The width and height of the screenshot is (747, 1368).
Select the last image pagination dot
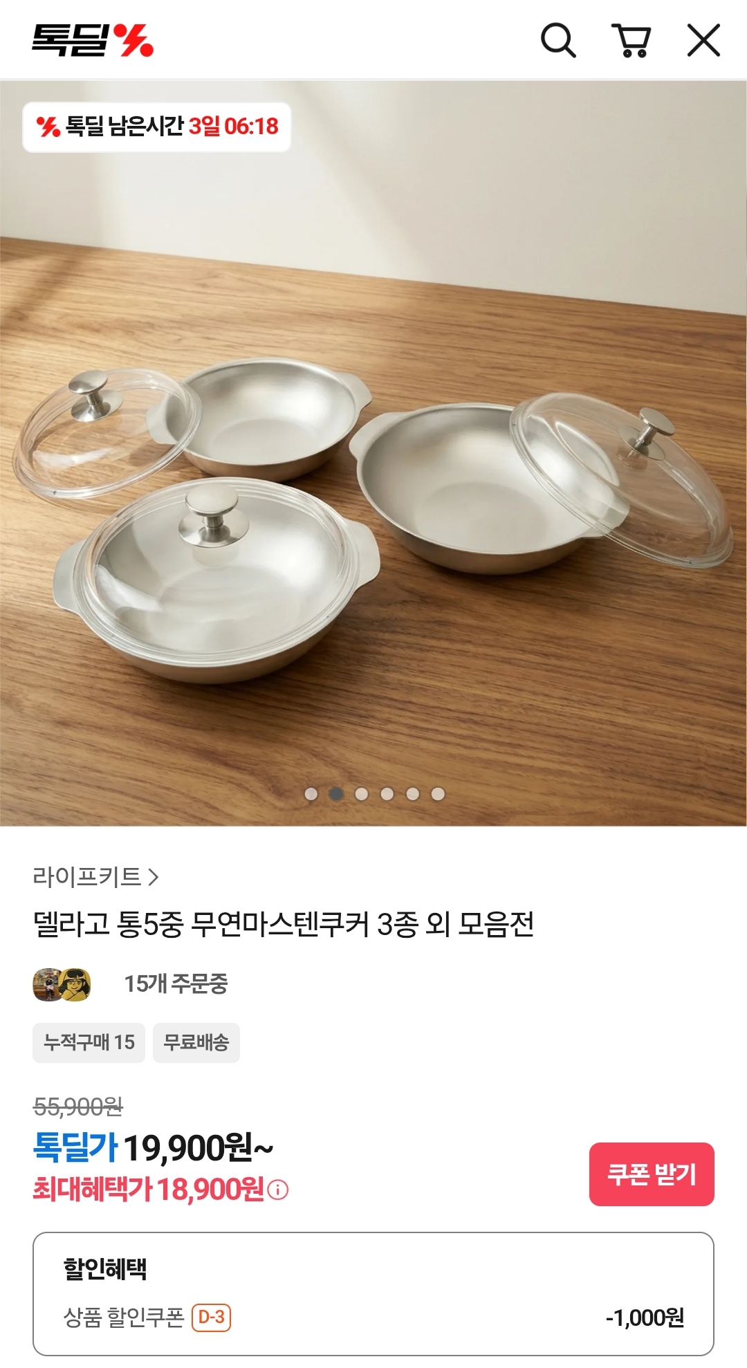click(x=438, y=794)
